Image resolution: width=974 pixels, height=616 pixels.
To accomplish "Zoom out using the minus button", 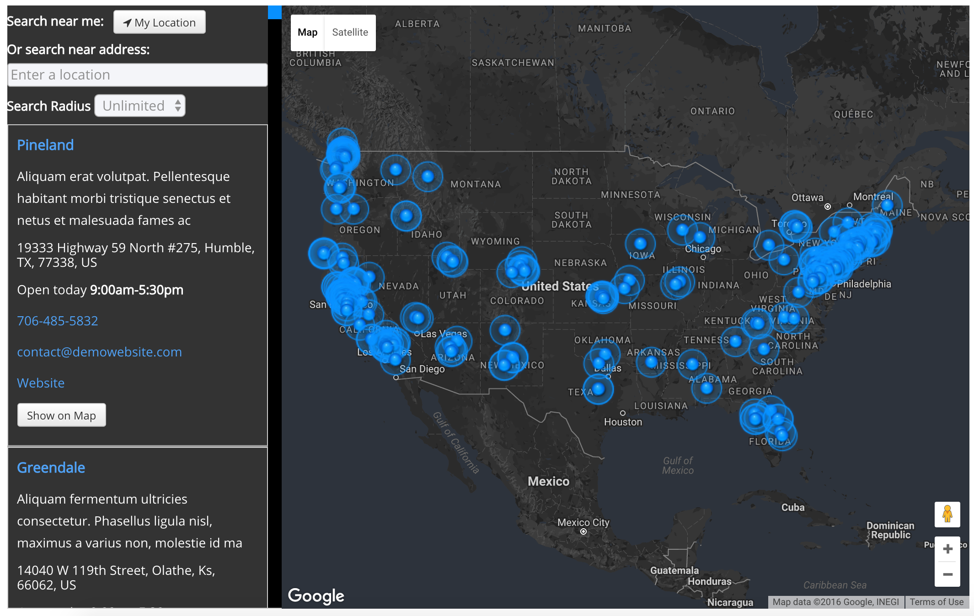I will tap(947, 574).
